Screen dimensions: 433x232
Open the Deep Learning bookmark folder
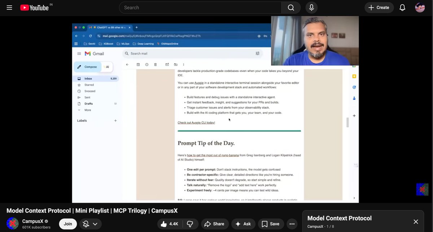click(x=143, y=44)
